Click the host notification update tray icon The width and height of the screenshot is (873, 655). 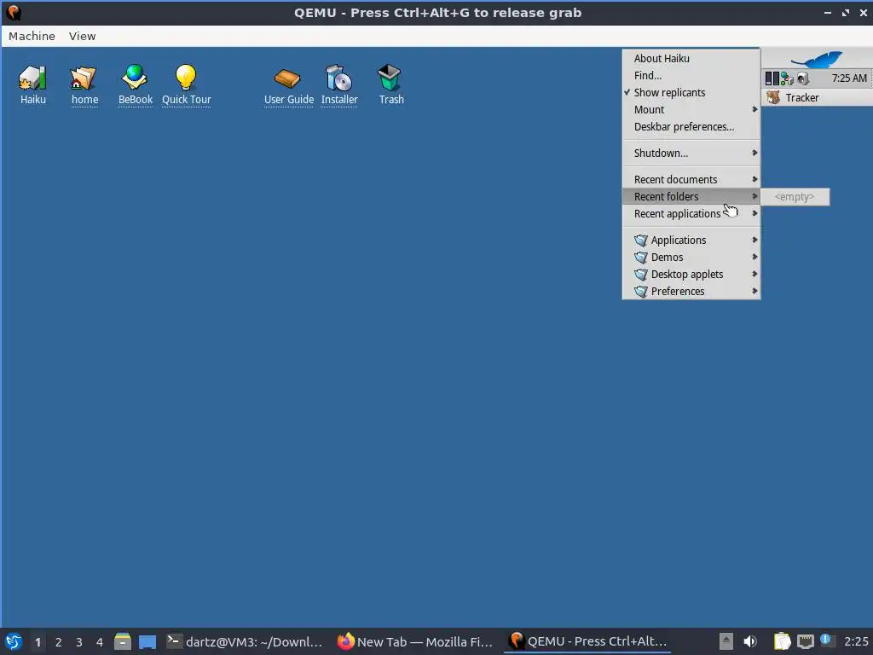(x=826, y=641)
